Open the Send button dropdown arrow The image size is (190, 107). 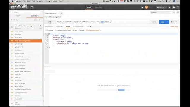[x=167, y=22]
